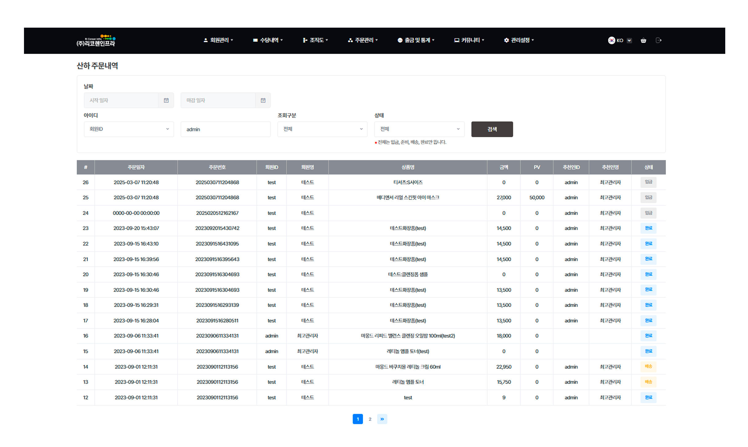Click date 2023-09-15 16:39:56
Viewport: 748px width, 447px height.
tap(136, 259)
